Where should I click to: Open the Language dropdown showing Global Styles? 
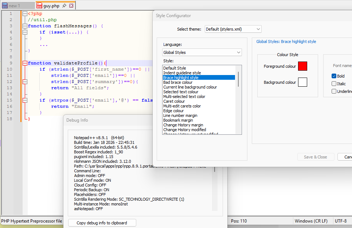coord(202,52)
